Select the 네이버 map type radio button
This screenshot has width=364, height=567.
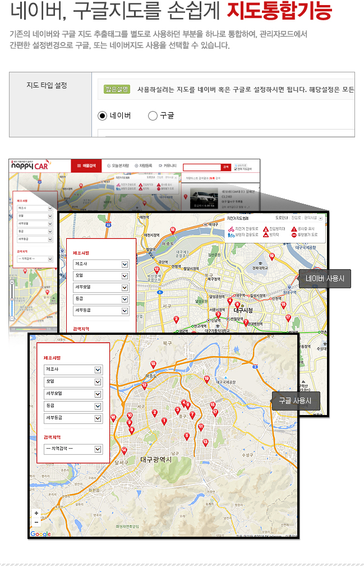click(103, 116)
